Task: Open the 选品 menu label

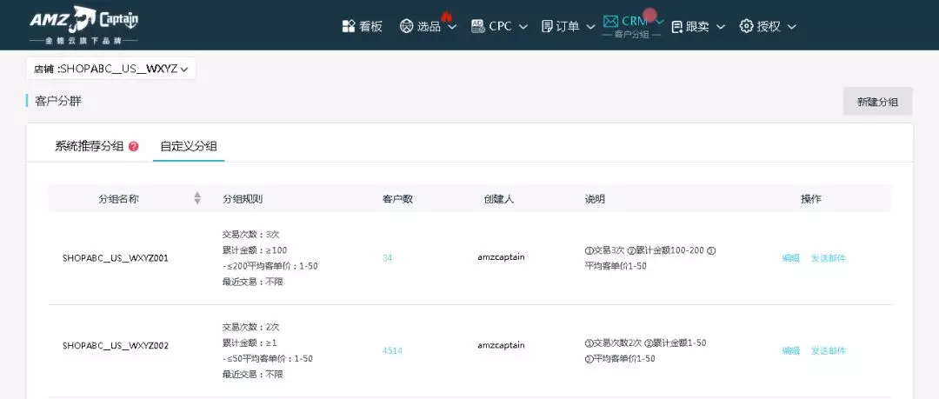Action: coord(429,26)
